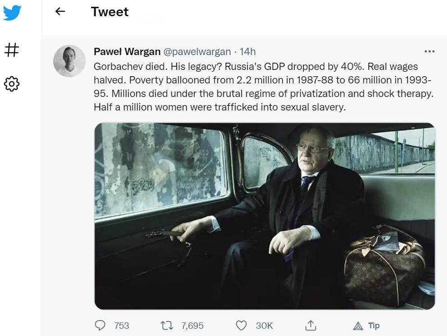Click the reply speech bubble icon

point(100,325)
